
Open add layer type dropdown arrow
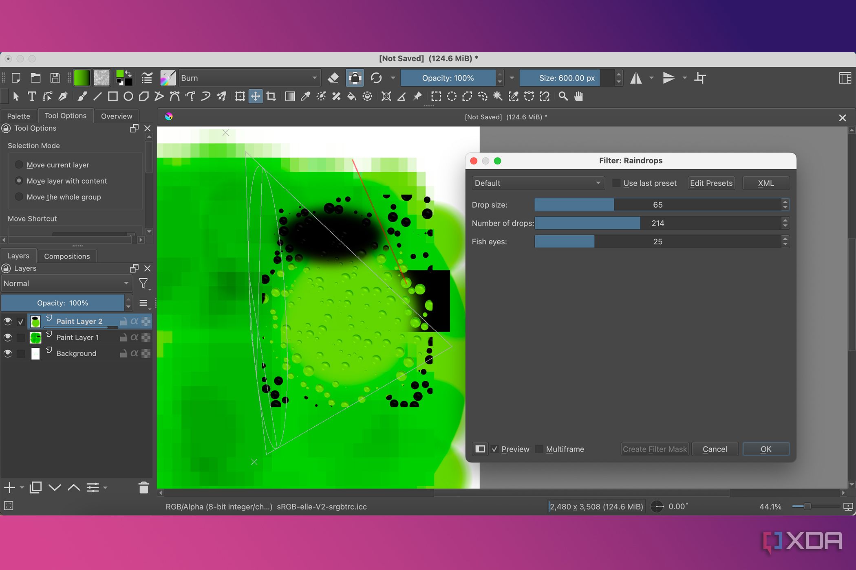coord(22,487)
